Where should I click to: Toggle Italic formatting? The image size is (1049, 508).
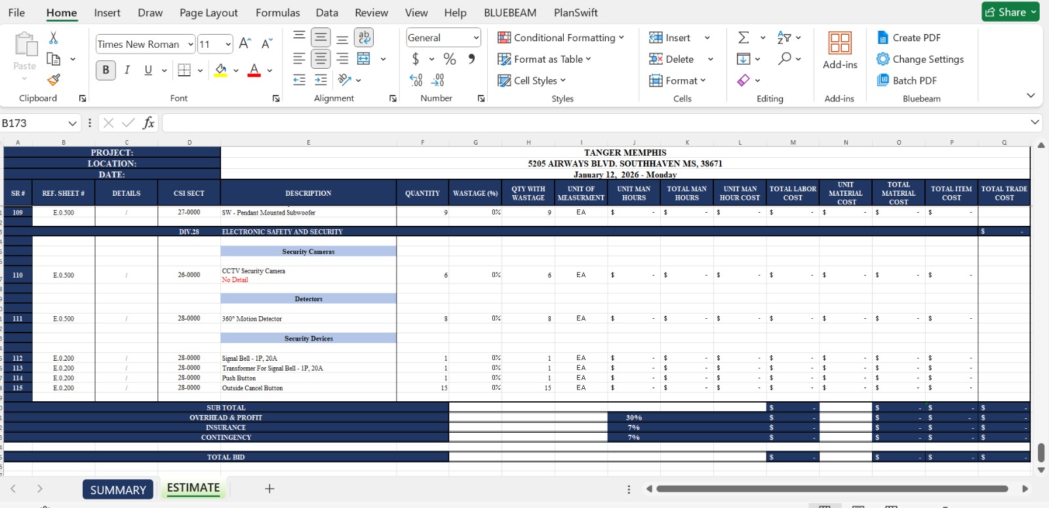point(127,70)
